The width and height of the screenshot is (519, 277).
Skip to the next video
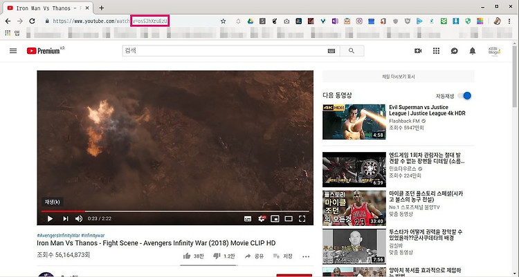pos(66,218)
